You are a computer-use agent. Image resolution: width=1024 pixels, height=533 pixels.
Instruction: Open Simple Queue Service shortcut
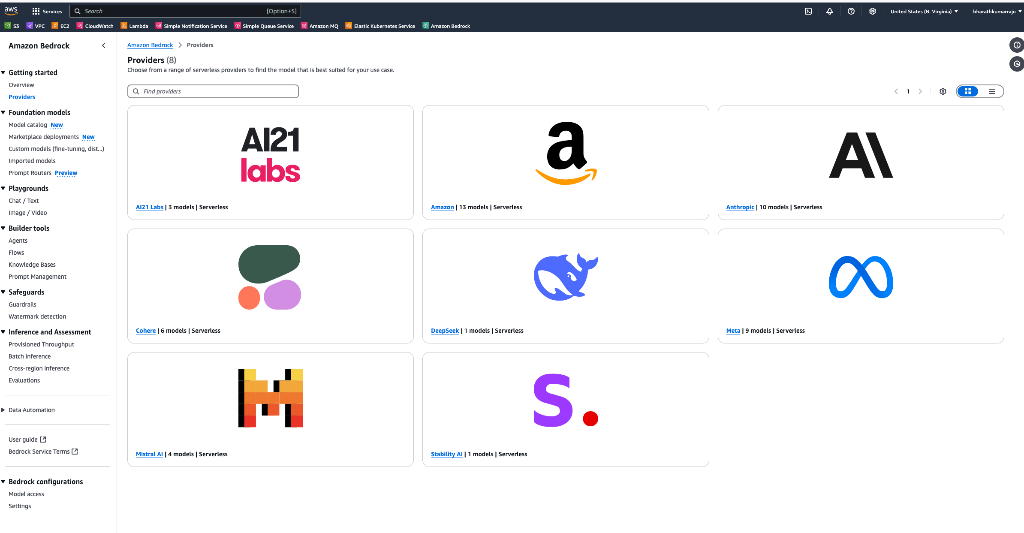click(x=264, y=26)
